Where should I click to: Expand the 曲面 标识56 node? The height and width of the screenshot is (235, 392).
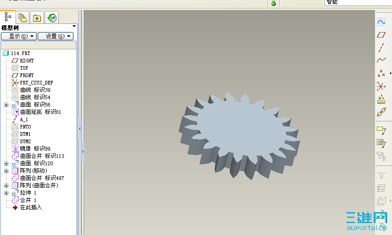[x=6, y=105]
